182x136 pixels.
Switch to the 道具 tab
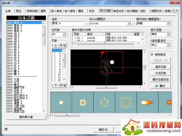coord(43,11)
